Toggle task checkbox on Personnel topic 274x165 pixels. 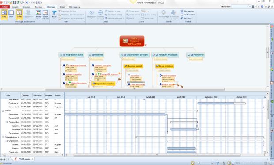click(x=189, y=55)
